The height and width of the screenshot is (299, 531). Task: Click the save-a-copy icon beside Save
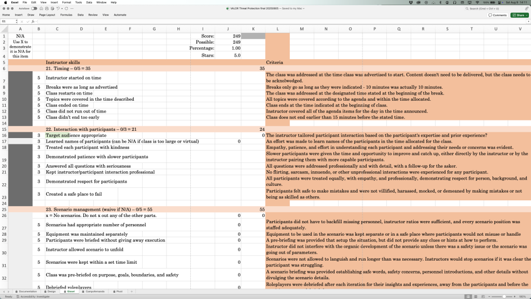pos(52,8)
